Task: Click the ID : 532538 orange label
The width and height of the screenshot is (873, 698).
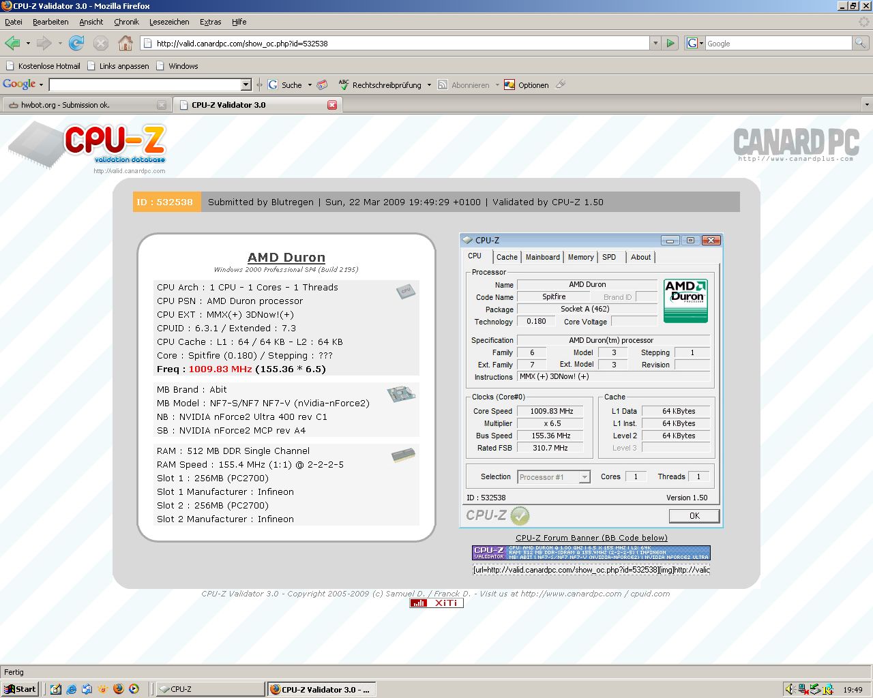Action: click(167, 202)
